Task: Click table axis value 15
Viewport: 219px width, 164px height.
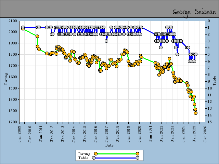Action: pyautogui.click(x=210, y=122)
